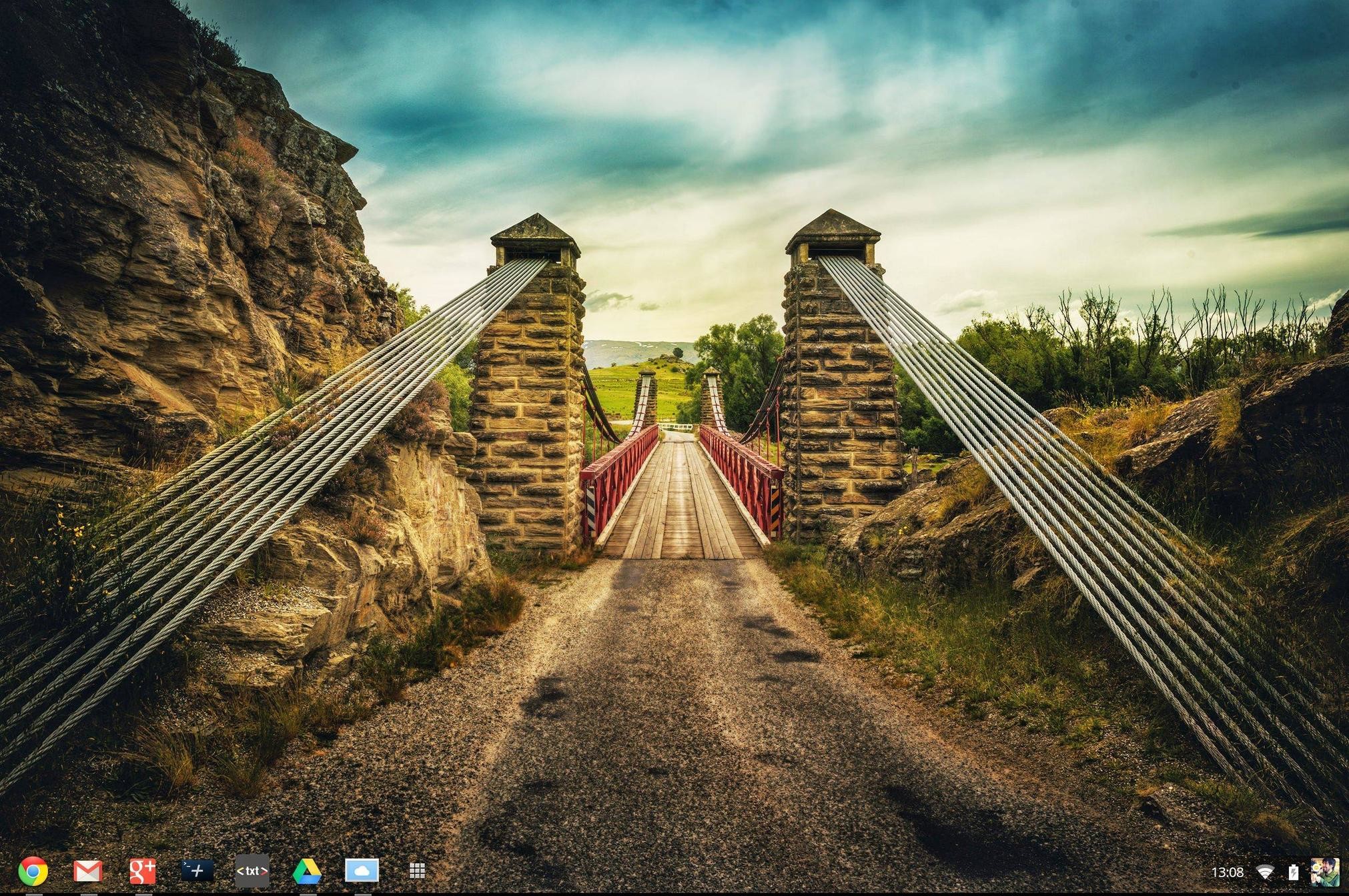Open the Google+ app

pyautogui.click(x=142, y=871)
